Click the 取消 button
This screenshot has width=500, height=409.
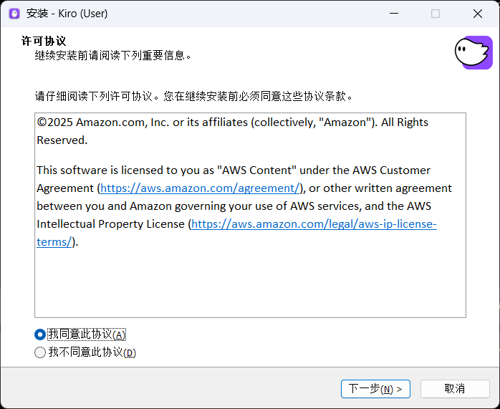(455, 389)
